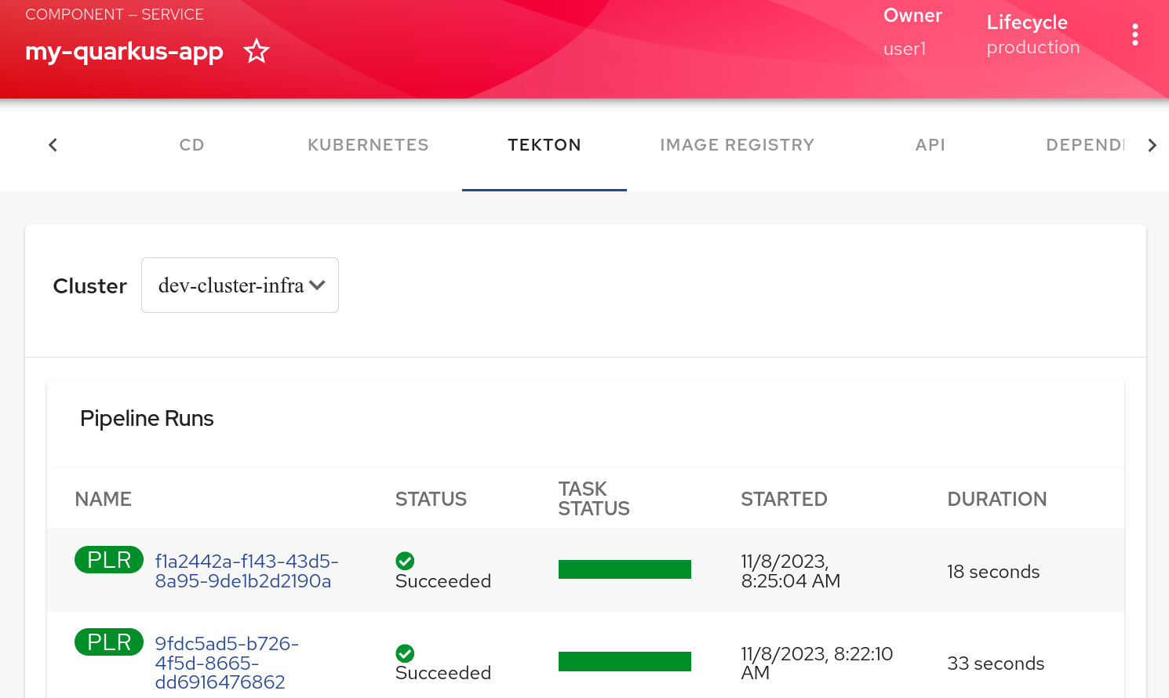Click the TASK STATUS column header
Screen dimensions: 1169x698
point(594,499)
